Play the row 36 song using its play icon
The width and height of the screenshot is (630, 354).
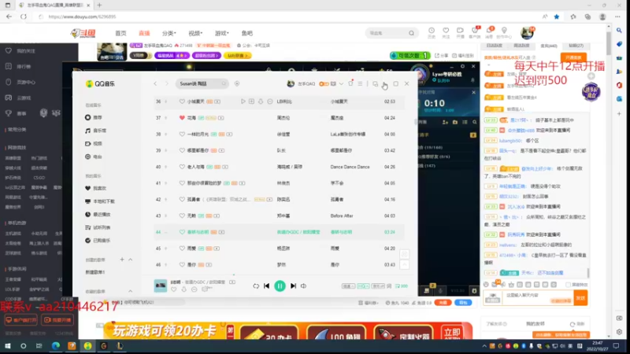(243, 101)
